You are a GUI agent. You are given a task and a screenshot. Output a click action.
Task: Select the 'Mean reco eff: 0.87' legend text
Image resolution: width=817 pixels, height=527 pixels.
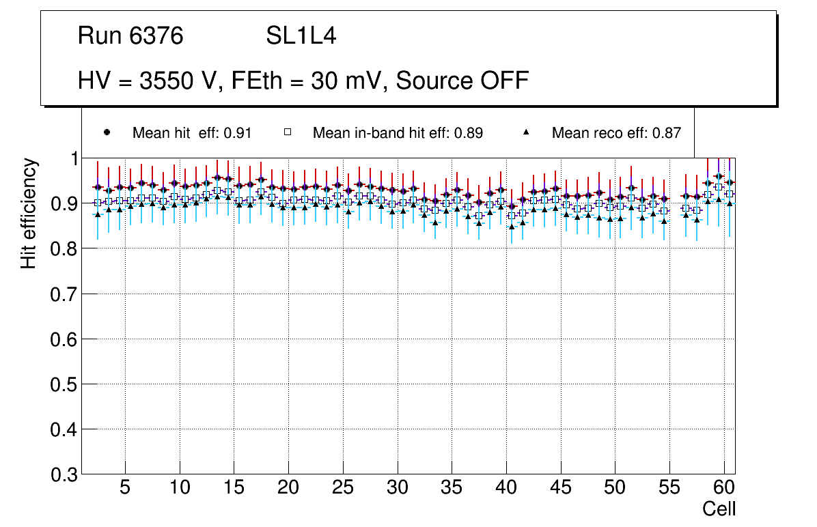tap(616, 133)
